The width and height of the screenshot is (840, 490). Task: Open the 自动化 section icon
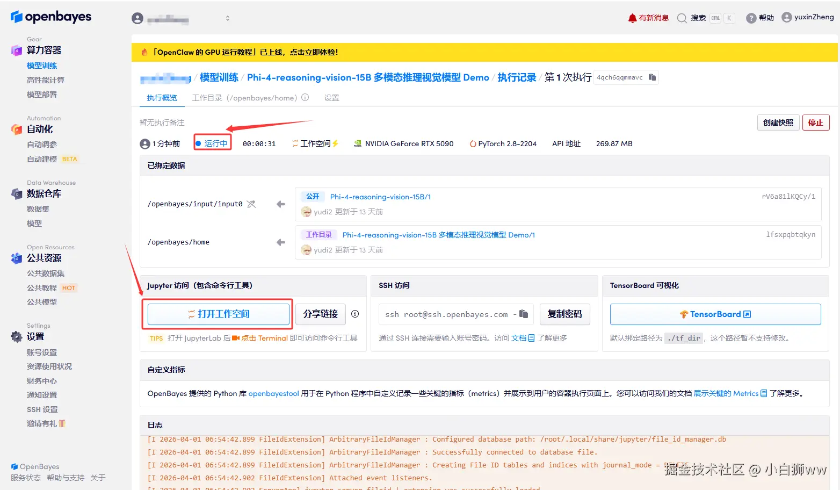tap(17, 129)
